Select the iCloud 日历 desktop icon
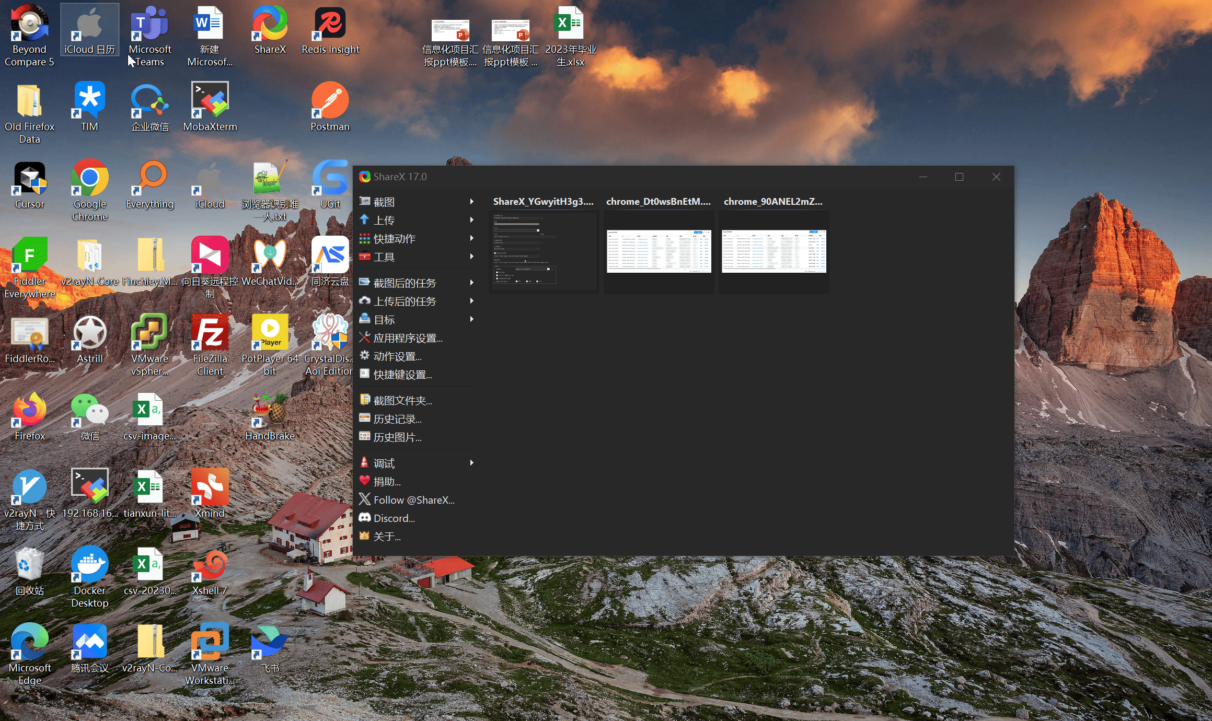Image resolution: width=1212 pixels, height=721 pixels. [89, 30]
